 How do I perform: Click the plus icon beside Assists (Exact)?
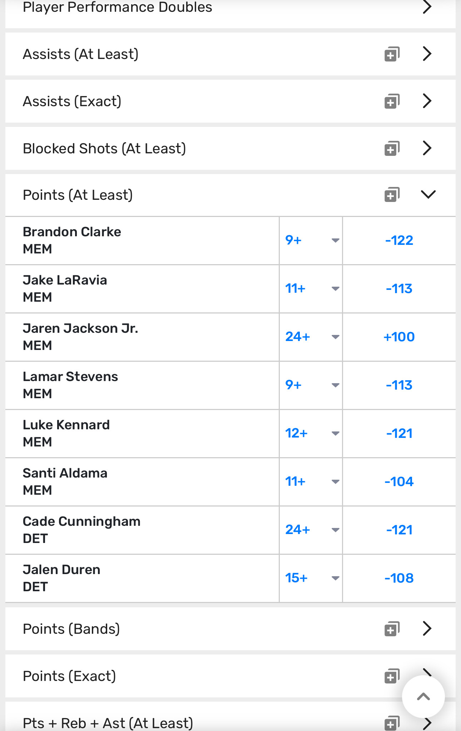392,102
